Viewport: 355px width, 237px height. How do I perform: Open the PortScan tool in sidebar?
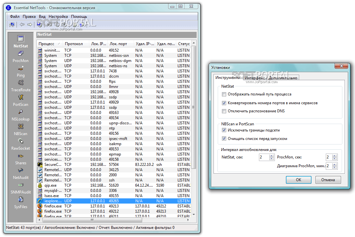pyautogui.click(x=20, y=100)
